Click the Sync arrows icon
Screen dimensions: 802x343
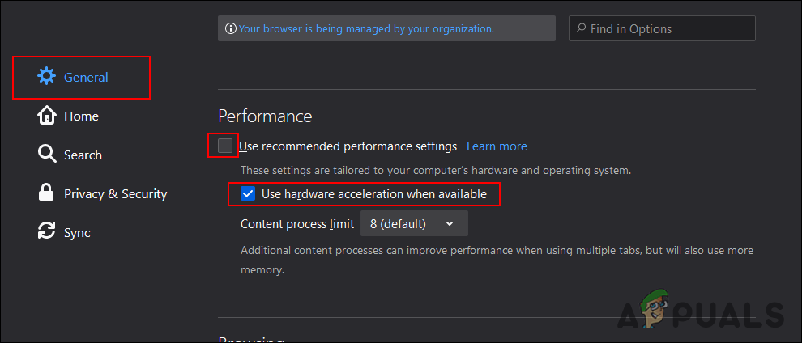coord(47,232)
